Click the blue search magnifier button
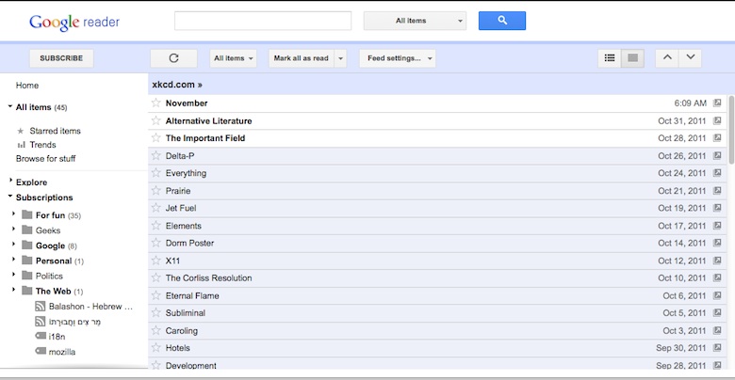Viewport: 735px width, 380px height. click(501, 21)
